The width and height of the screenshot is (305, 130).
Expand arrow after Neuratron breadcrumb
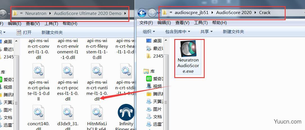[x=50, y=13]
